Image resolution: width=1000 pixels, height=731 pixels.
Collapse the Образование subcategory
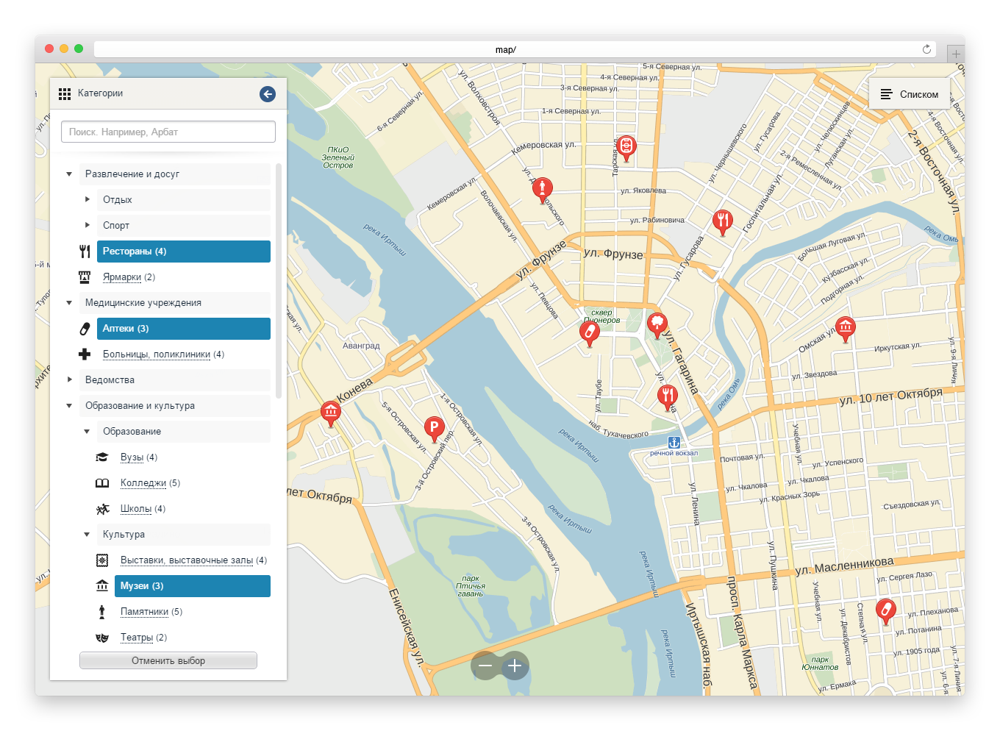[87, 432]
